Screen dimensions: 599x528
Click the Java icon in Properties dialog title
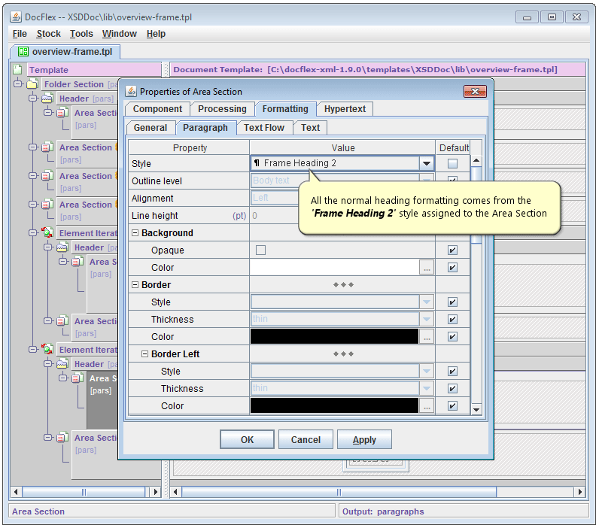click(131, 91)
